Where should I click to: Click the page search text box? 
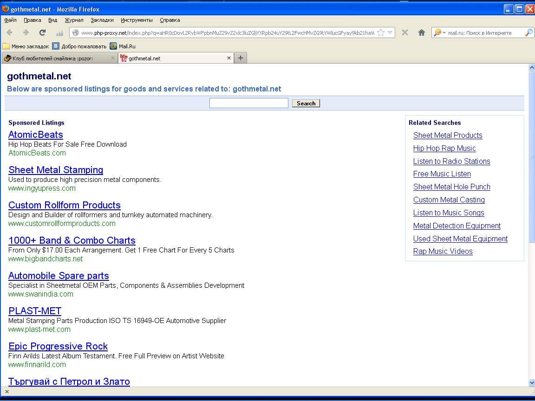249,103
